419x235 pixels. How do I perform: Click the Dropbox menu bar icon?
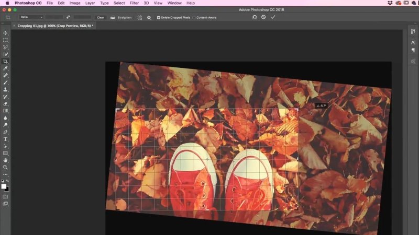[390, 3]
